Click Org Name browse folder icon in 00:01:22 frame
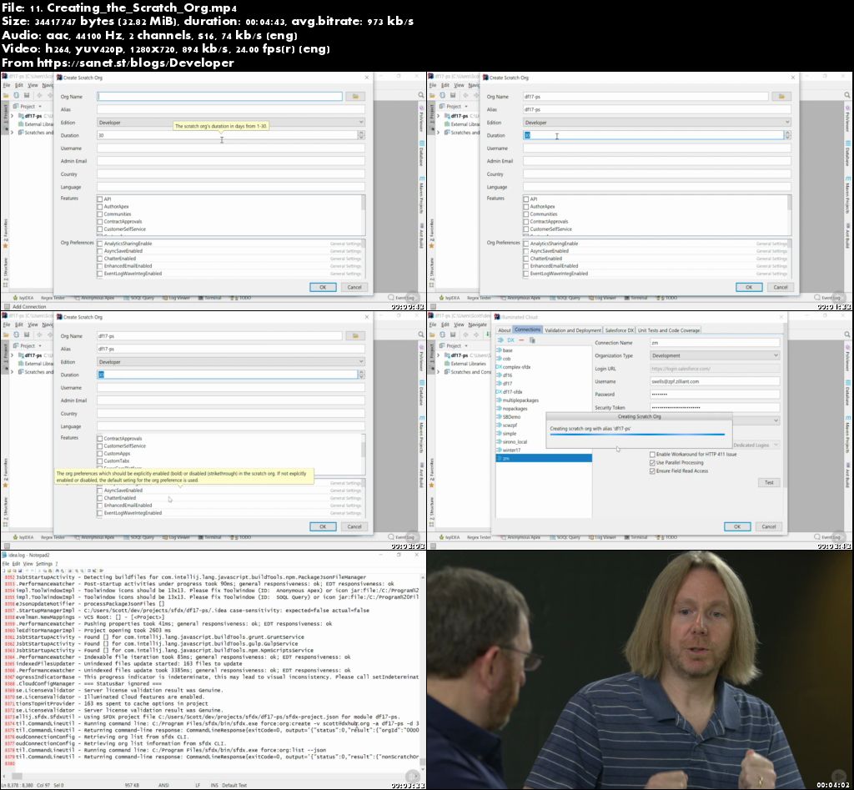Screen dimensions: 854x790 tap(781, 97)
